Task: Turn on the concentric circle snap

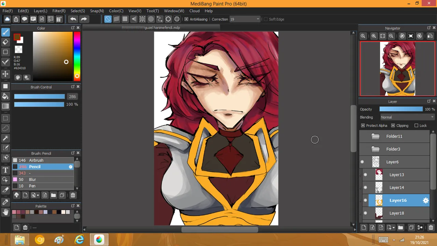Action: click(x=151, y=19)
